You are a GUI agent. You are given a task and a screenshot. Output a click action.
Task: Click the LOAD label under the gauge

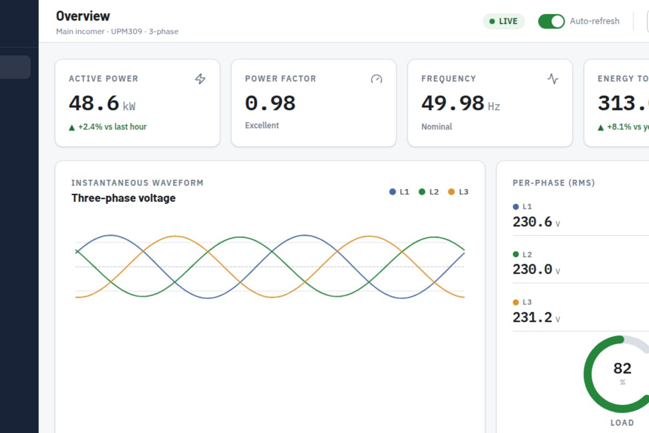point(622,423)
